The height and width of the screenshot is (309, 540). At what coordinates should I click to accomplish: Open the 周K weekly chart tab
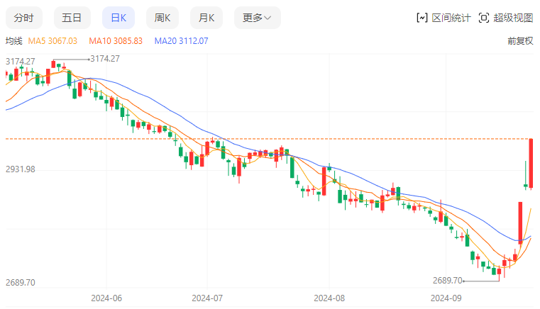(x=162, y=18)
